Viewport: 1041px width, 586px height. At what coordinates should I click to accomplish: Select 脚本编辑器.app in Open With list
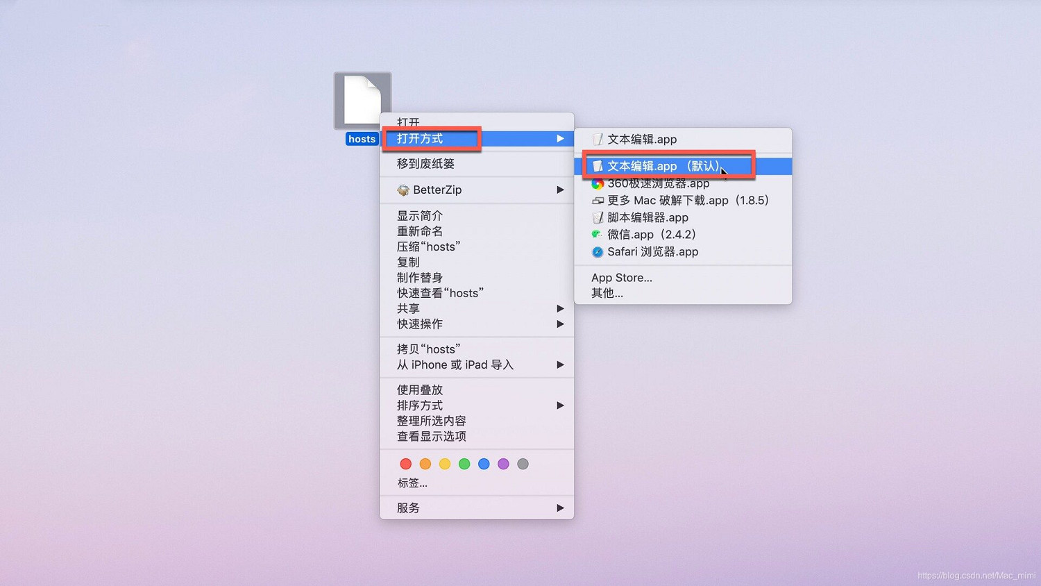(x=648, y=218)
